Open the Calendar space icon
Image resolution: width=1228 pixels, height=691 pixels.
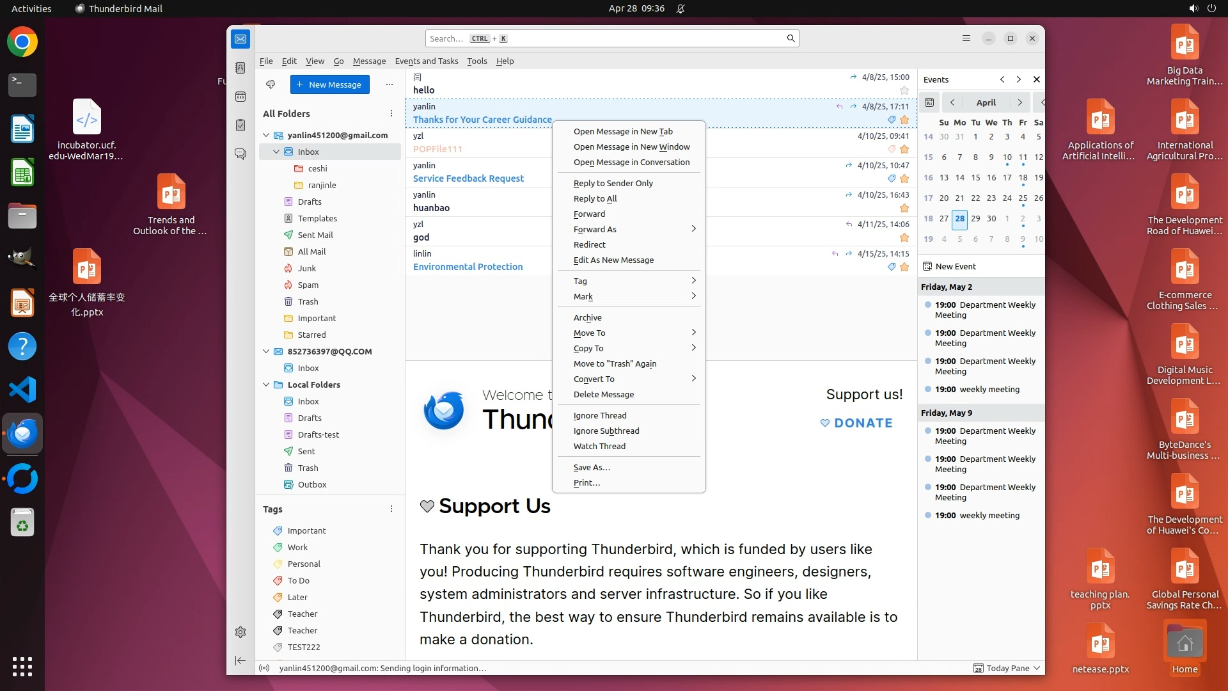point(240,97)
